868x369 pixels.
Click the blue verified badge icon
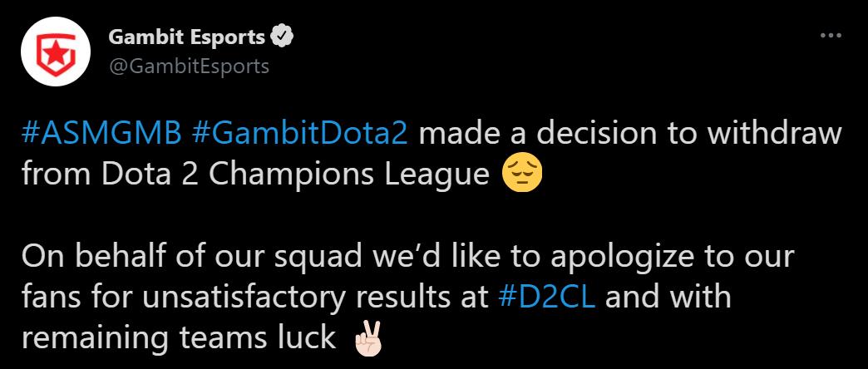click(x=283, y=37)
